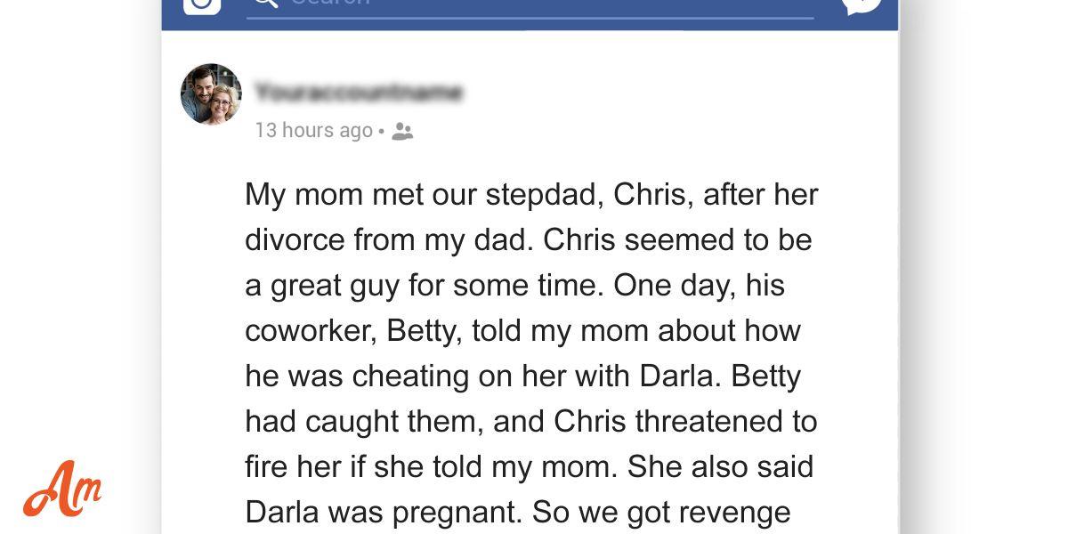
Task: Open the poster's profile picture
Action: click(x=212, y=94)
